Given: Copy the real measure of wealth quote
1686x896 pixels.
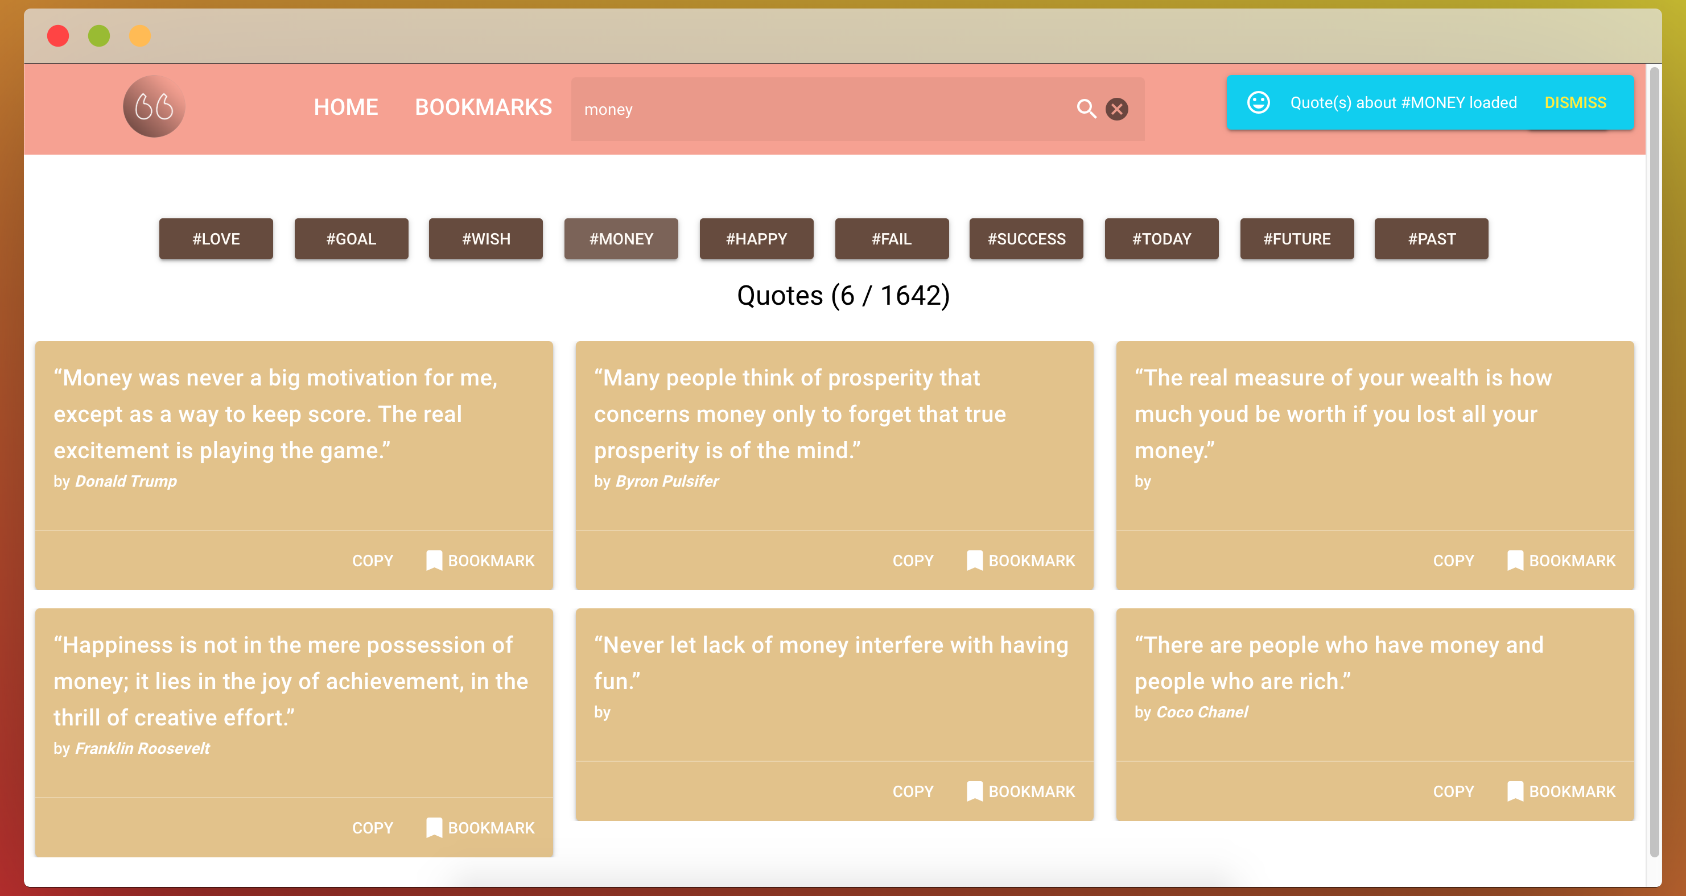Looking at the screenshot, I should (1453, 561).
